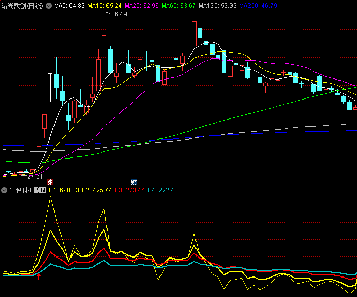Click the 86.49 high price annotation

[119, 14]
